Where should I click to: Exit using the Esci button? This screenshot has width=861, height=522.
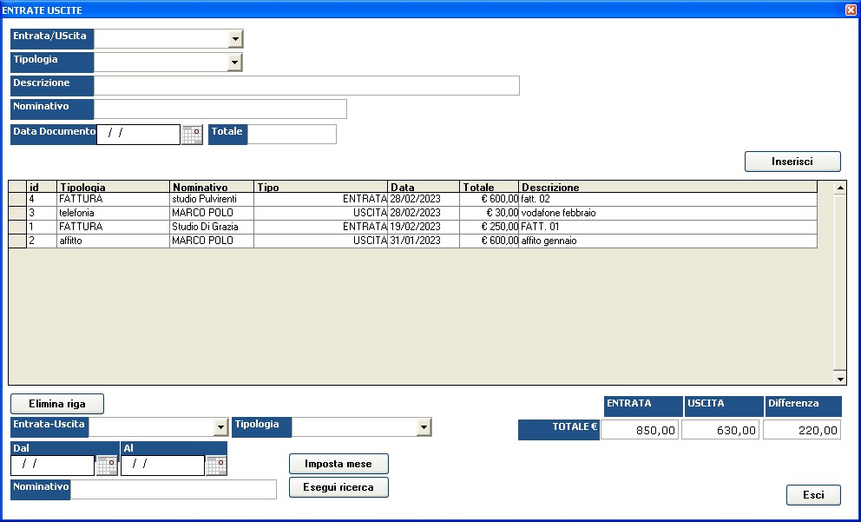click(813, 495)
